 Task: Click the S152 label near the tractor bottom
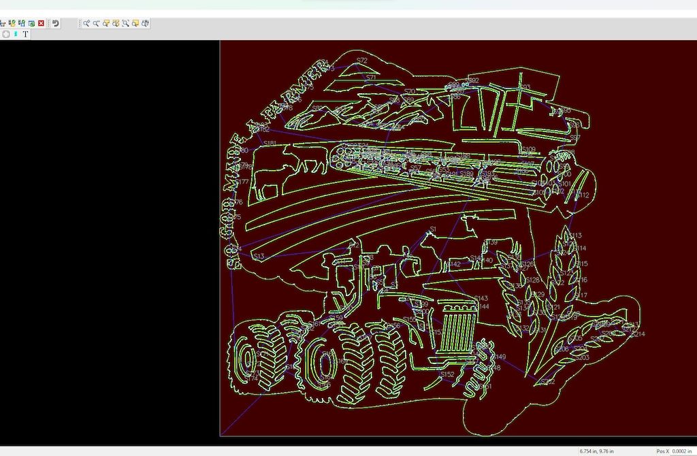(x=447, y=374)
